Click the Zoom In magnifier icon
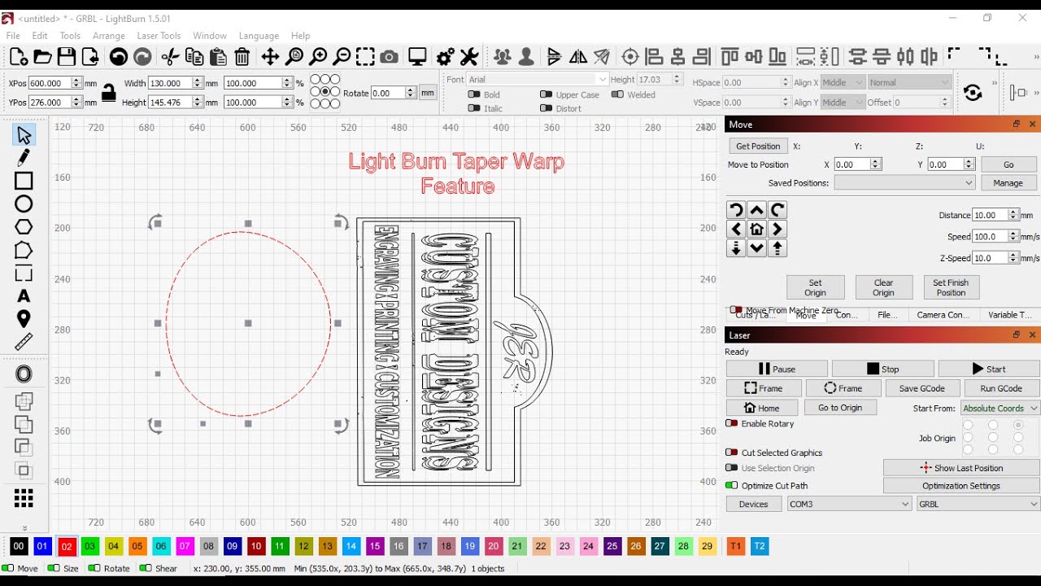Viewport: 1041px width, 586px height. pos(319,56)
